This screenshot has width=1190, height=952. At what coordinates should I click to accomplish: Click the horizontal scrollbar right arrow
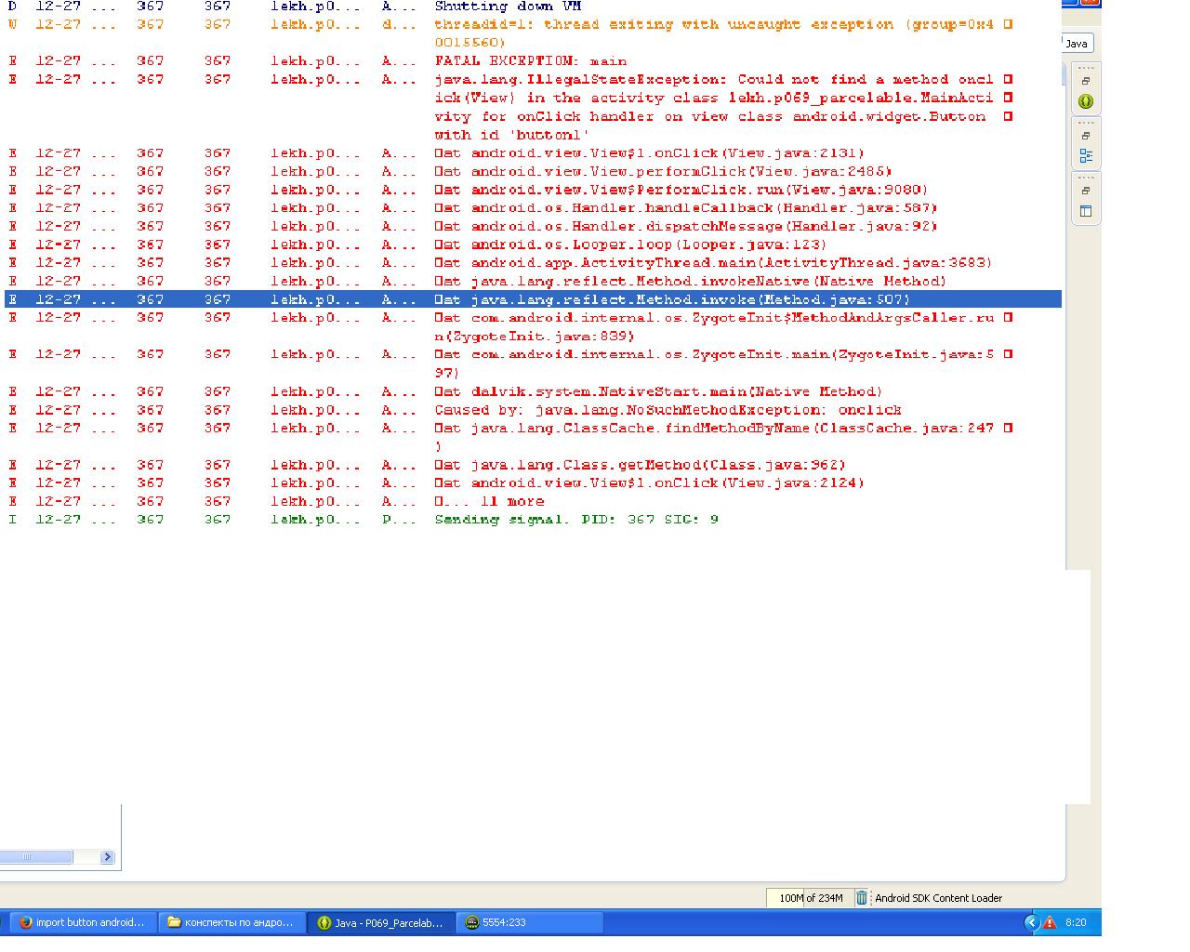coord(107,857)
